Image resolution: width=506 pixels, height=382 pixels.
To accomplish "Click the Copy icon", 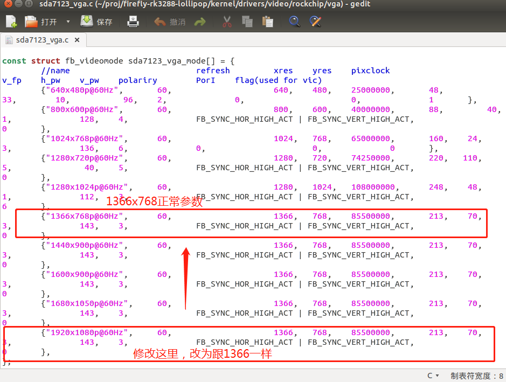I will point(247,22).
